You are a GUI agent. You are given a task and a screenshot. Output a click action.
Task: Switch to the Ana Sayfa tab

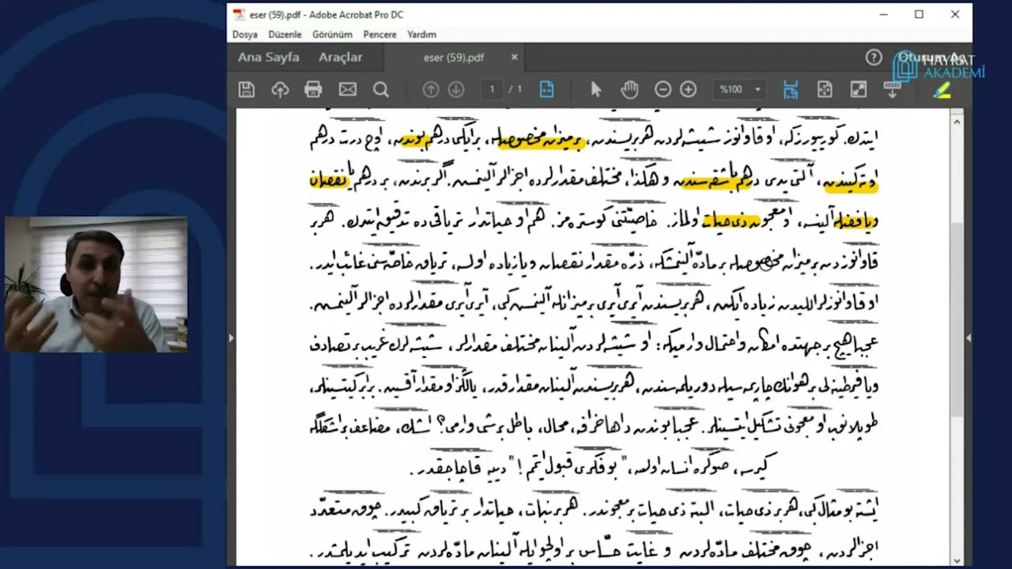coord(269,57)
